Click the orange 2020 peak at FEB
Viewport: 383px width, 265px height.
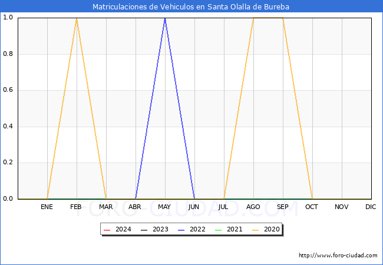click(77, 18)
